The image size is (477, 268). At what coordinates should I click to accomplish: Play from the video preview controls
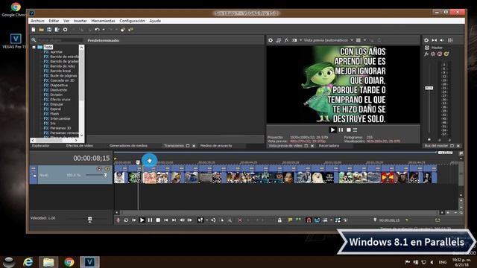coord(333,130)
